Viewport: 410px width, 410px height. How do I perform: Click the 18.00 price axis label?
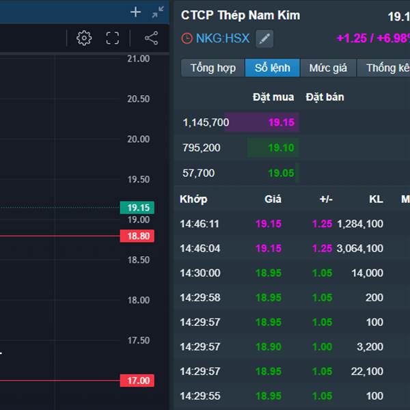coord(139,300)
